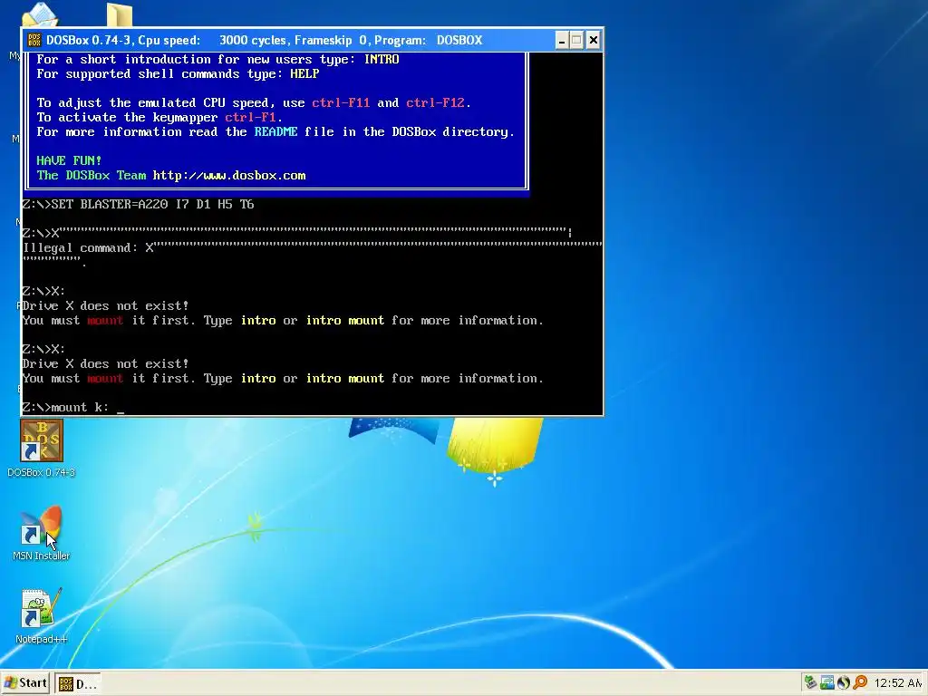Click the 12:52 AM taskbar clock

897,683
